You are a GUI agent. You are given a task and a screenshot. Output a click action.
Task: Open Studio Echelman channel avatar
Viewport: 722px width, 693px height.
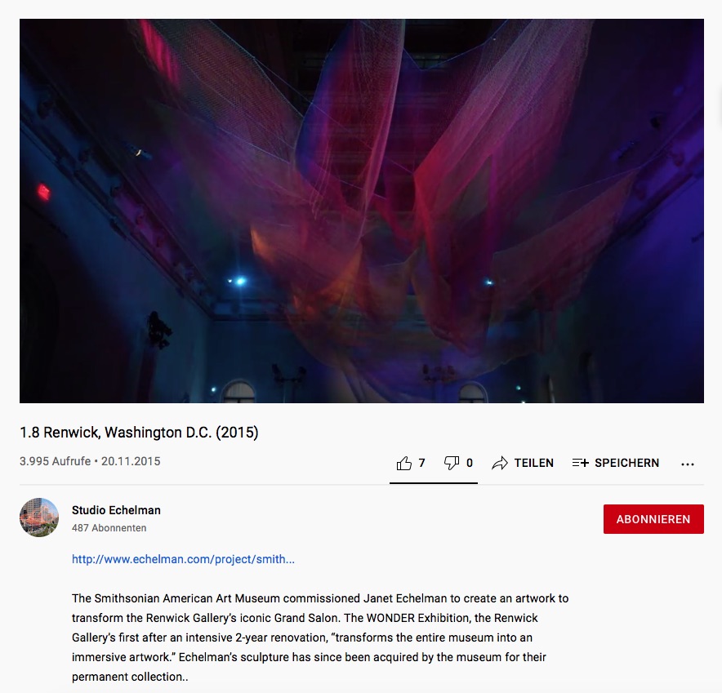pyautogui.click(x=39, y=518)
